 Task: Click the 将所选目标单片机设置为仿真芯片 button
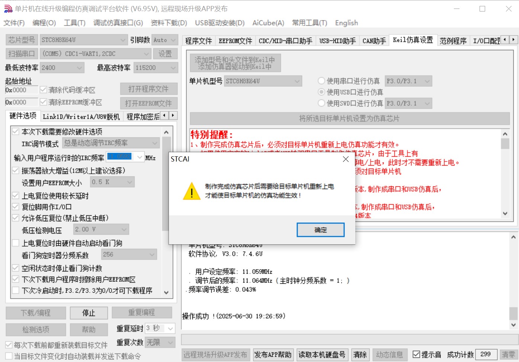click(350, 118)
